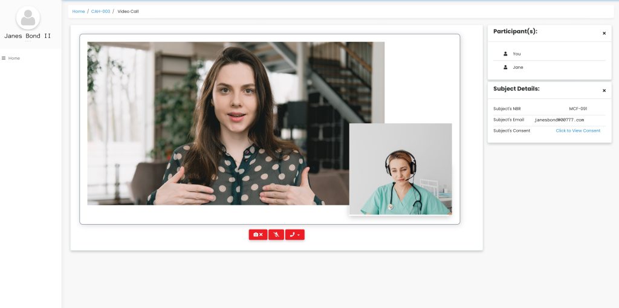Click the subject email janesbond@00777.com

(559, 120)
